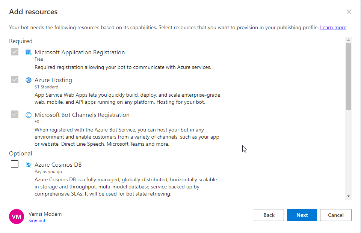Click the VM user avatar circle
The width and height of the screenshot is (361, 233).
coord(17,217)
